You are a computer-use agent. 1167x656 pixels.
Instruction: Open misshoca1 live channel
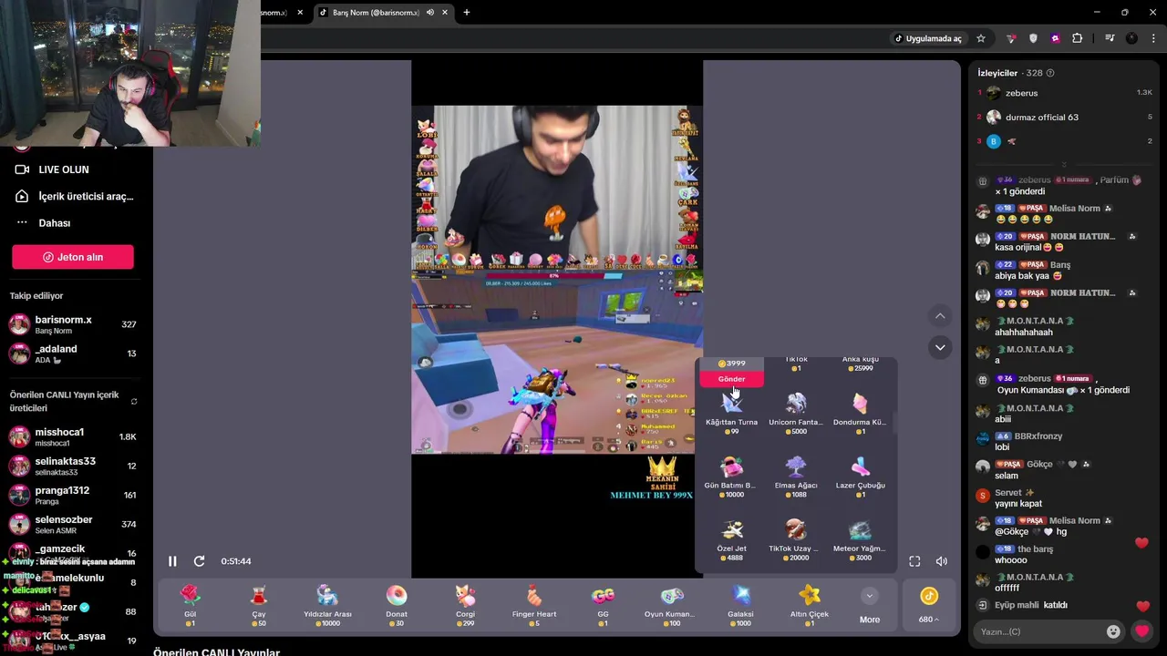point(73,437)
